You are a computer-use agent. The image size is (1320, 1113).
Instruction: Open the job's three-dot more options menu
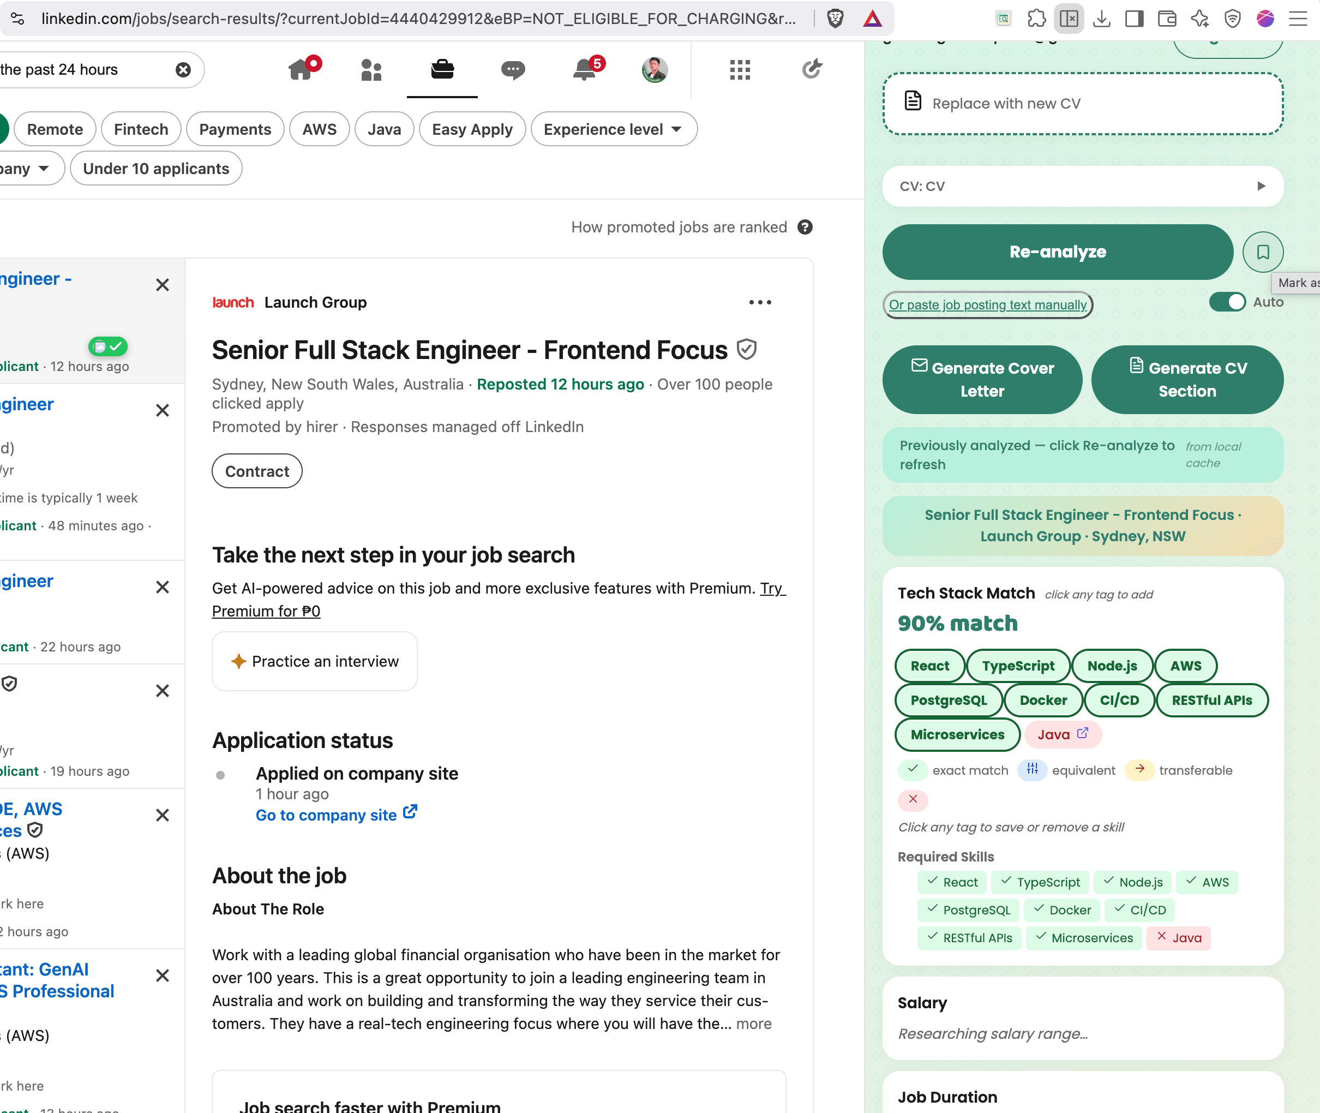click(760, 303)
